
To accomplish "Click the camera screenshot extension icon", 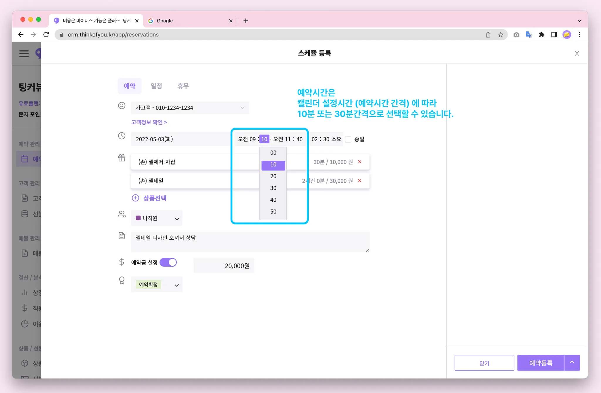I will pyautogui.click(x=516, y=35).
